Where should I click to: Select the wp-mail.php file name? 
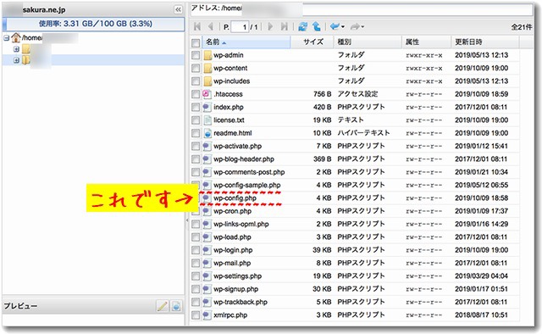click(x=232, y=263)
